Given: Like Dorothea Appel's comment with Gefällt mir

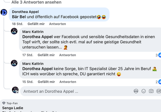Looking at the screenshot, I should pyautogui.click(x=36, y=24).
